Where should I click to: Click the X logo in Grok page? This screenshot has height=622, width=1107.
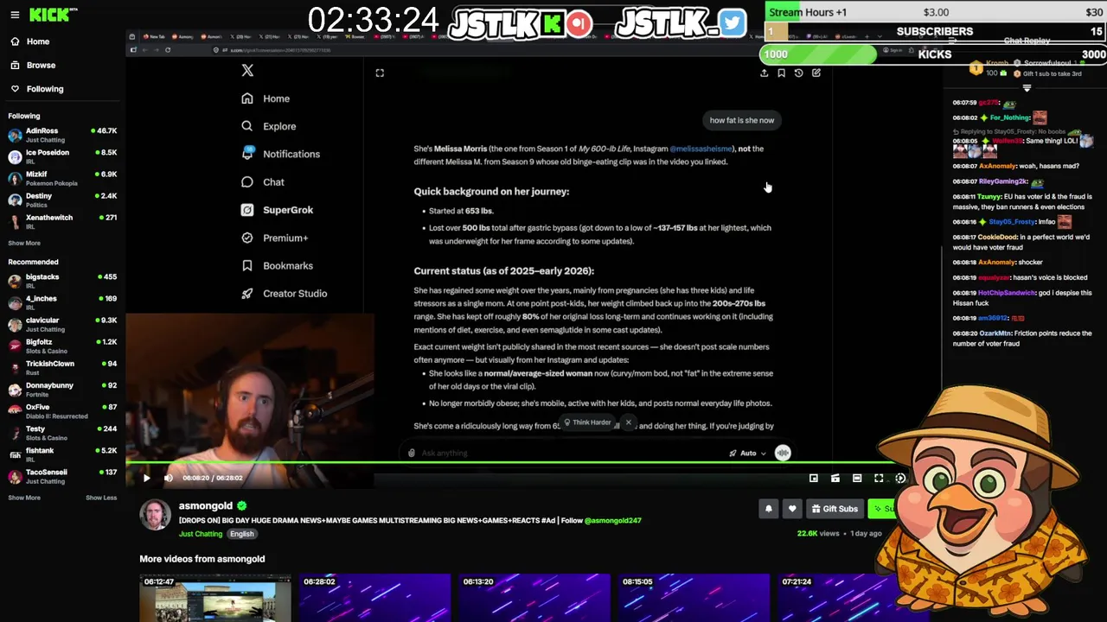[x=247, y=71]
